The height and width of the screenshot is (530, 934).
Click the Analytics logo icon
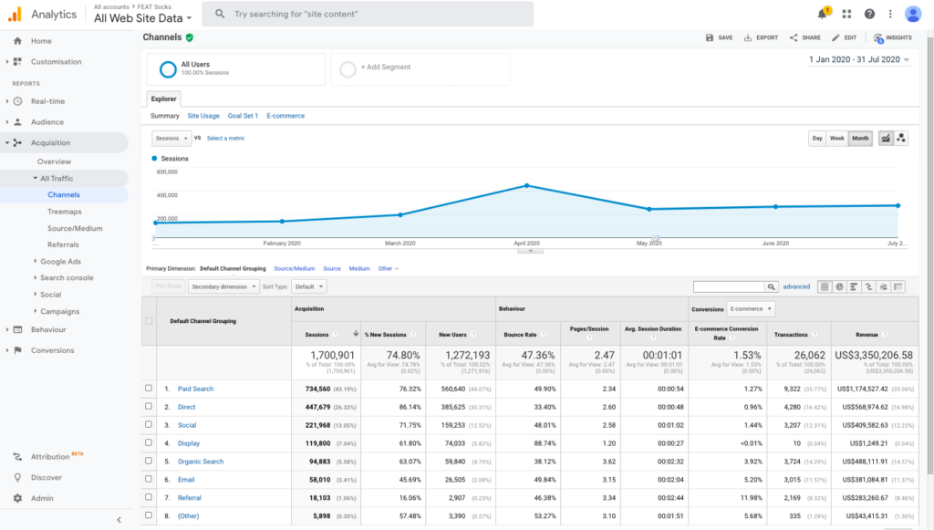point(15,15)
